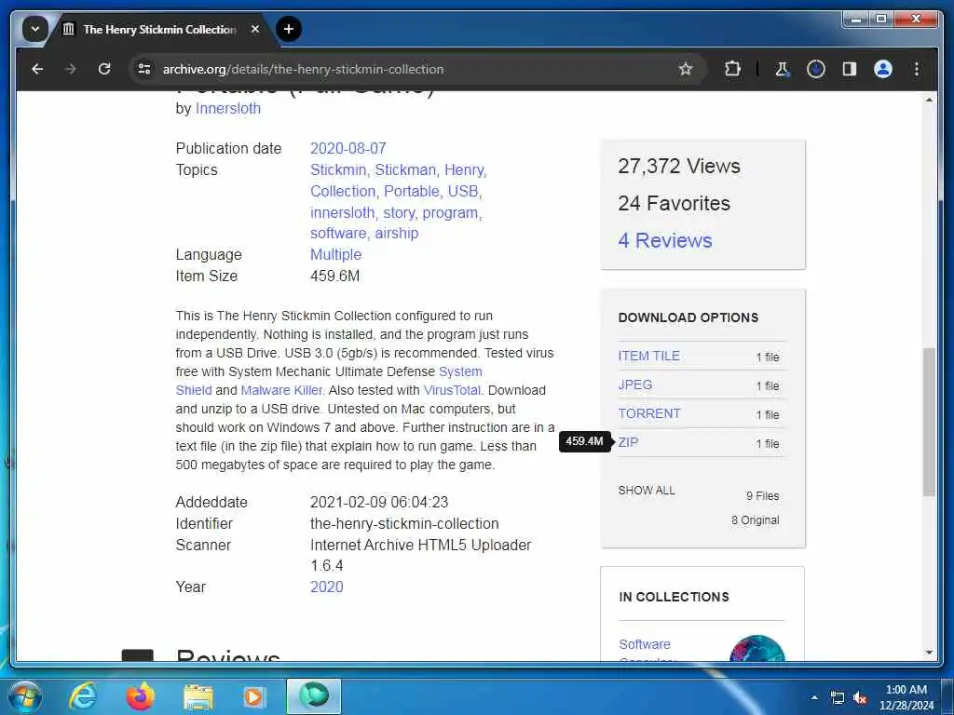Launch Firefox from taskbar
Image resolution: width=954 pixels, height=715 pixels.
tap(141, 696)
